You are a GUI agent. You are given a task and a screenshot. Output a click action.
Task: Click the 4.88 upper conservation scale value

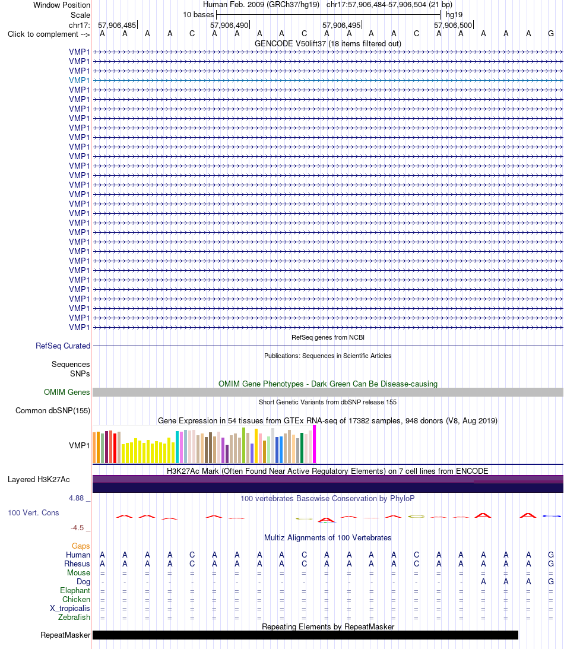coord(76,498)
